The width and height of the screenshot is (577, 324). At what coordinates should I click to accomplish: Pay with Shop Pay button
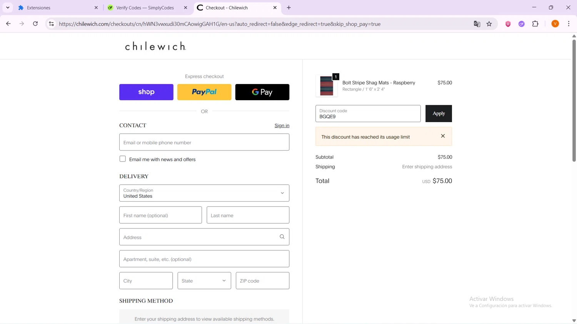146,92
